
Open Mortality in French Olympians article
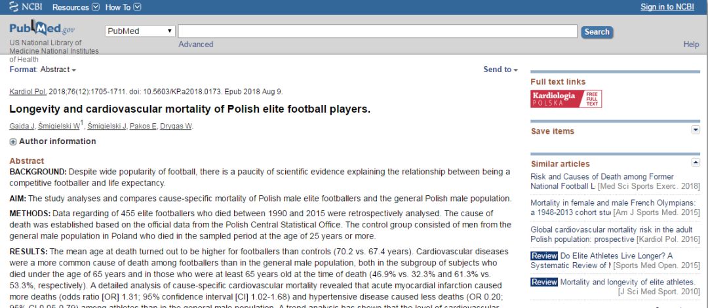pyautogui.click(x=612, y=203)
